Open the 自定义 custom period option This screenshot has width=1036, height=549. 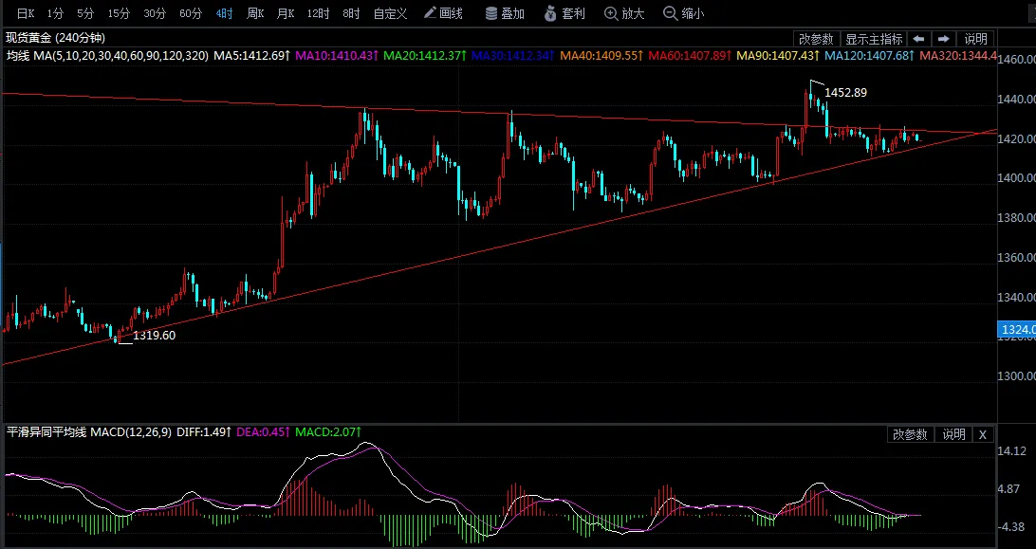[390, 13]
